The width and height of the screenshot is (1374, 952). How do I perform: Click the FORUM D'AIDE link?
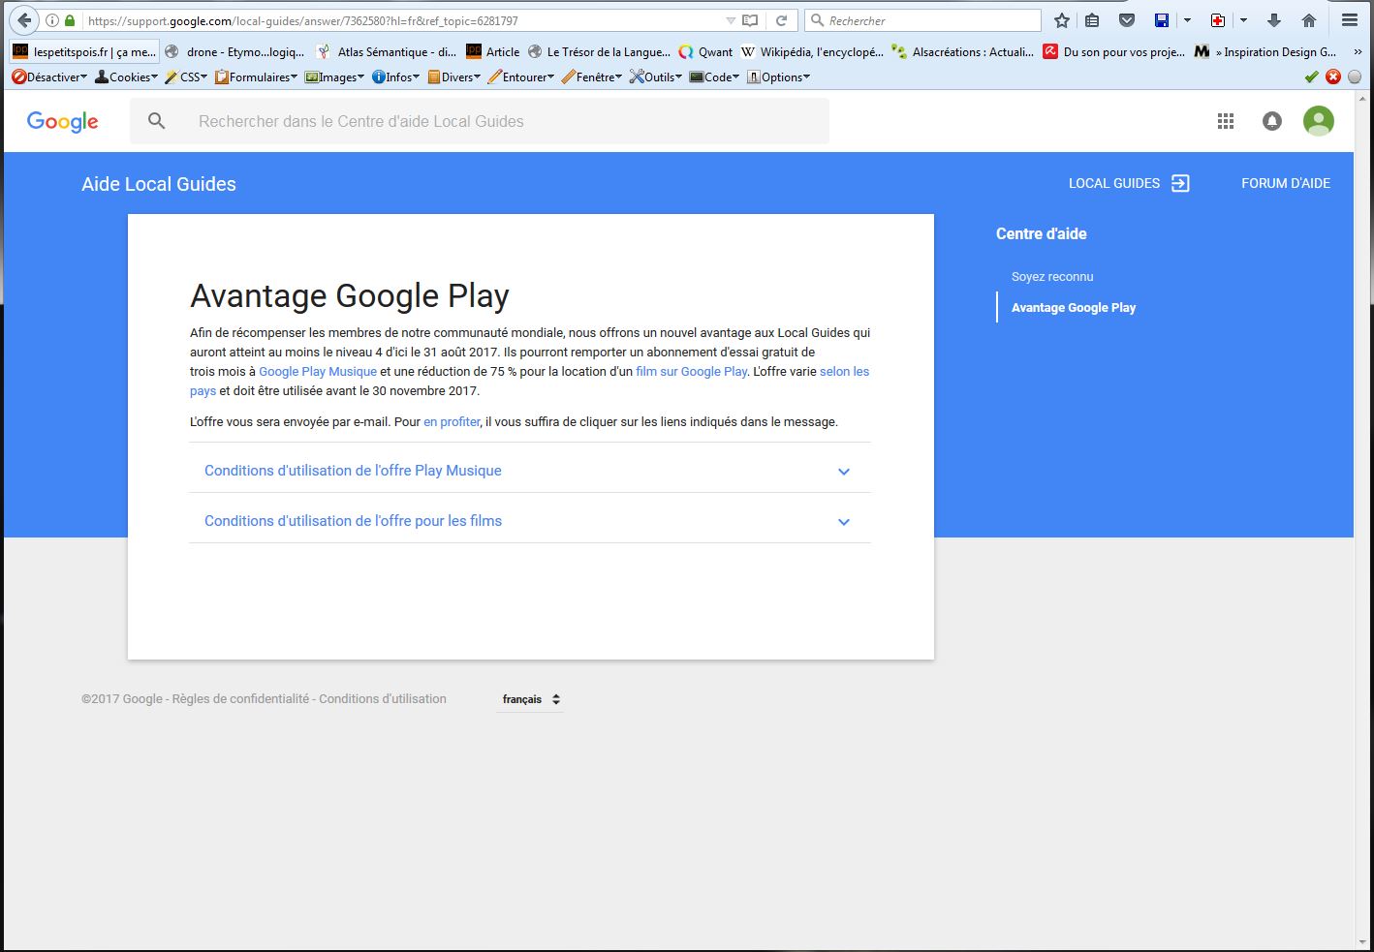pos(1286,183)
